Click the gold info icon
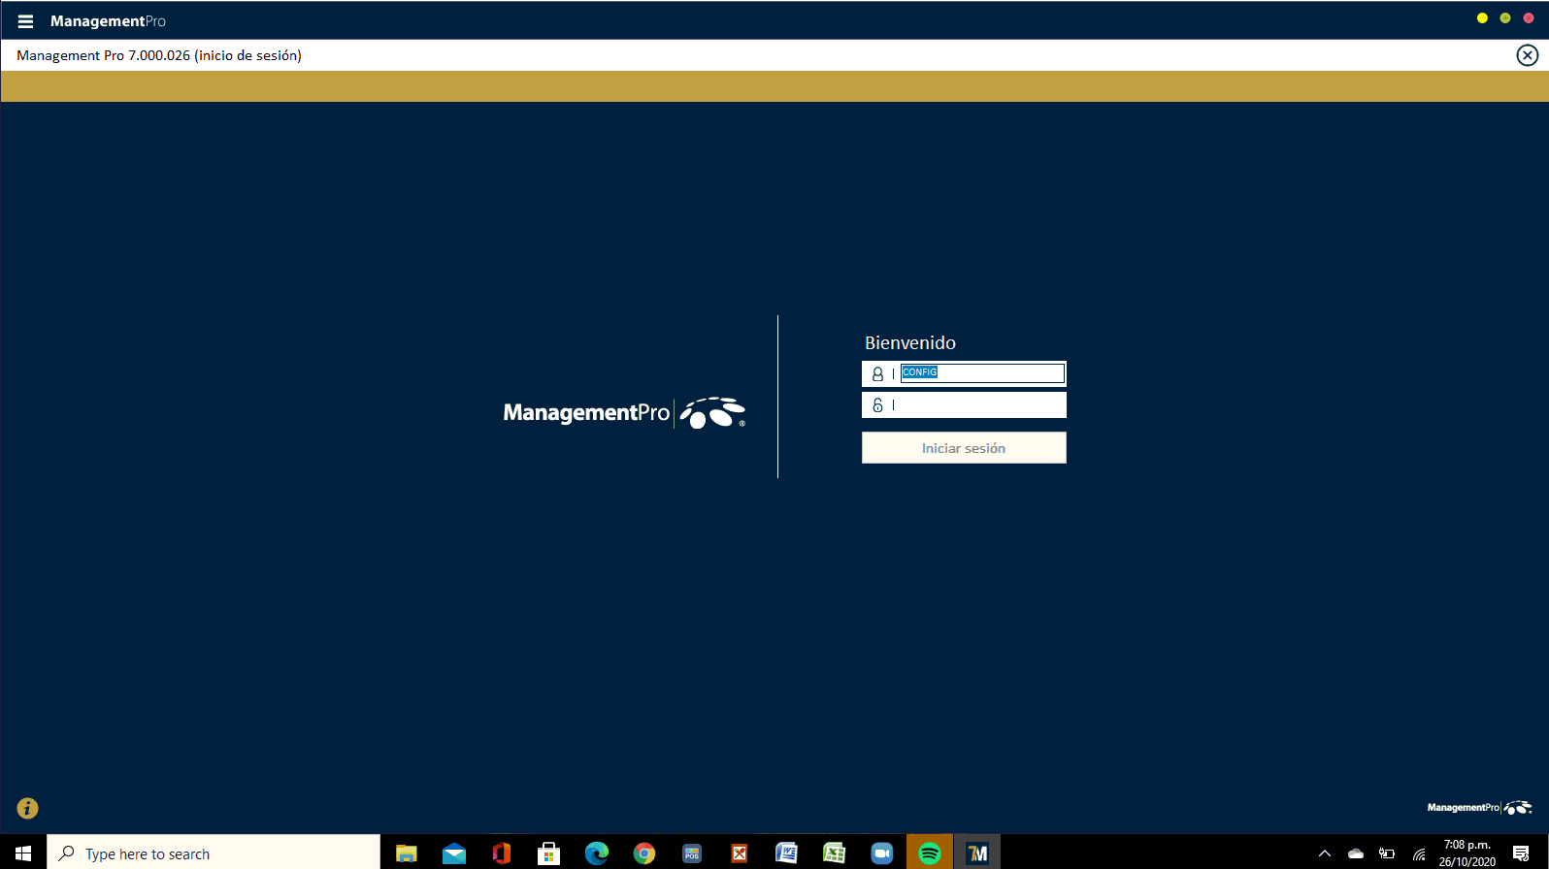Screen dimensions: 1549x869 pos(27,808)
